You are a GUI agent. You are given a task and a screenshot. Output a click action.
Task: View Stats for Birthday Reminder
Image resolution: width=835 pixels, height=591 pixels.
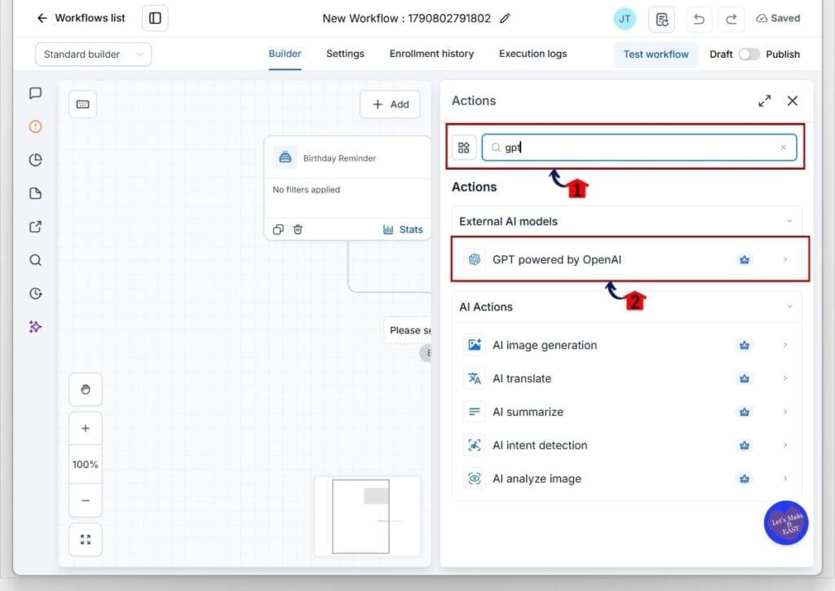point(403,230)
